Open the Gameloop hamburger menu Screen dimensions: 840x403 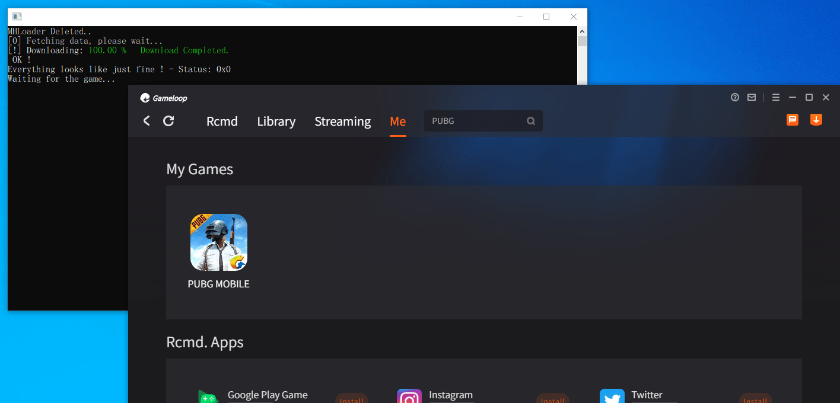point(776,97)
